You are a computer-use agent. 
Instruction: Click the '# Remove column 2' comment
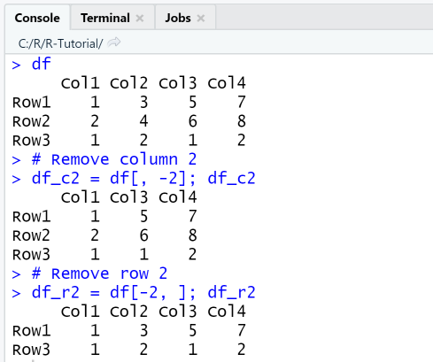coord(114,159)
